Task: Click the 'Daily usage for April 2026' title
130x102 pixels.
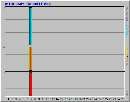Action: click(28, 4)
